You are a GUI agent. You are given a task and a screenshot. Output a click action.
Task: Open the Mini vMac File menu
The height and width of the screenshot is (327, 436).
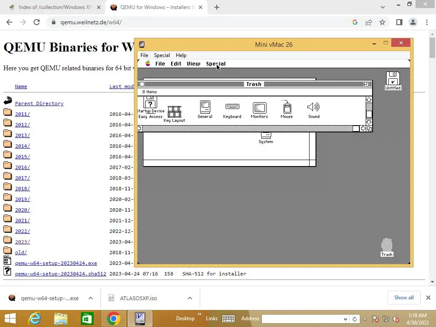144,55
